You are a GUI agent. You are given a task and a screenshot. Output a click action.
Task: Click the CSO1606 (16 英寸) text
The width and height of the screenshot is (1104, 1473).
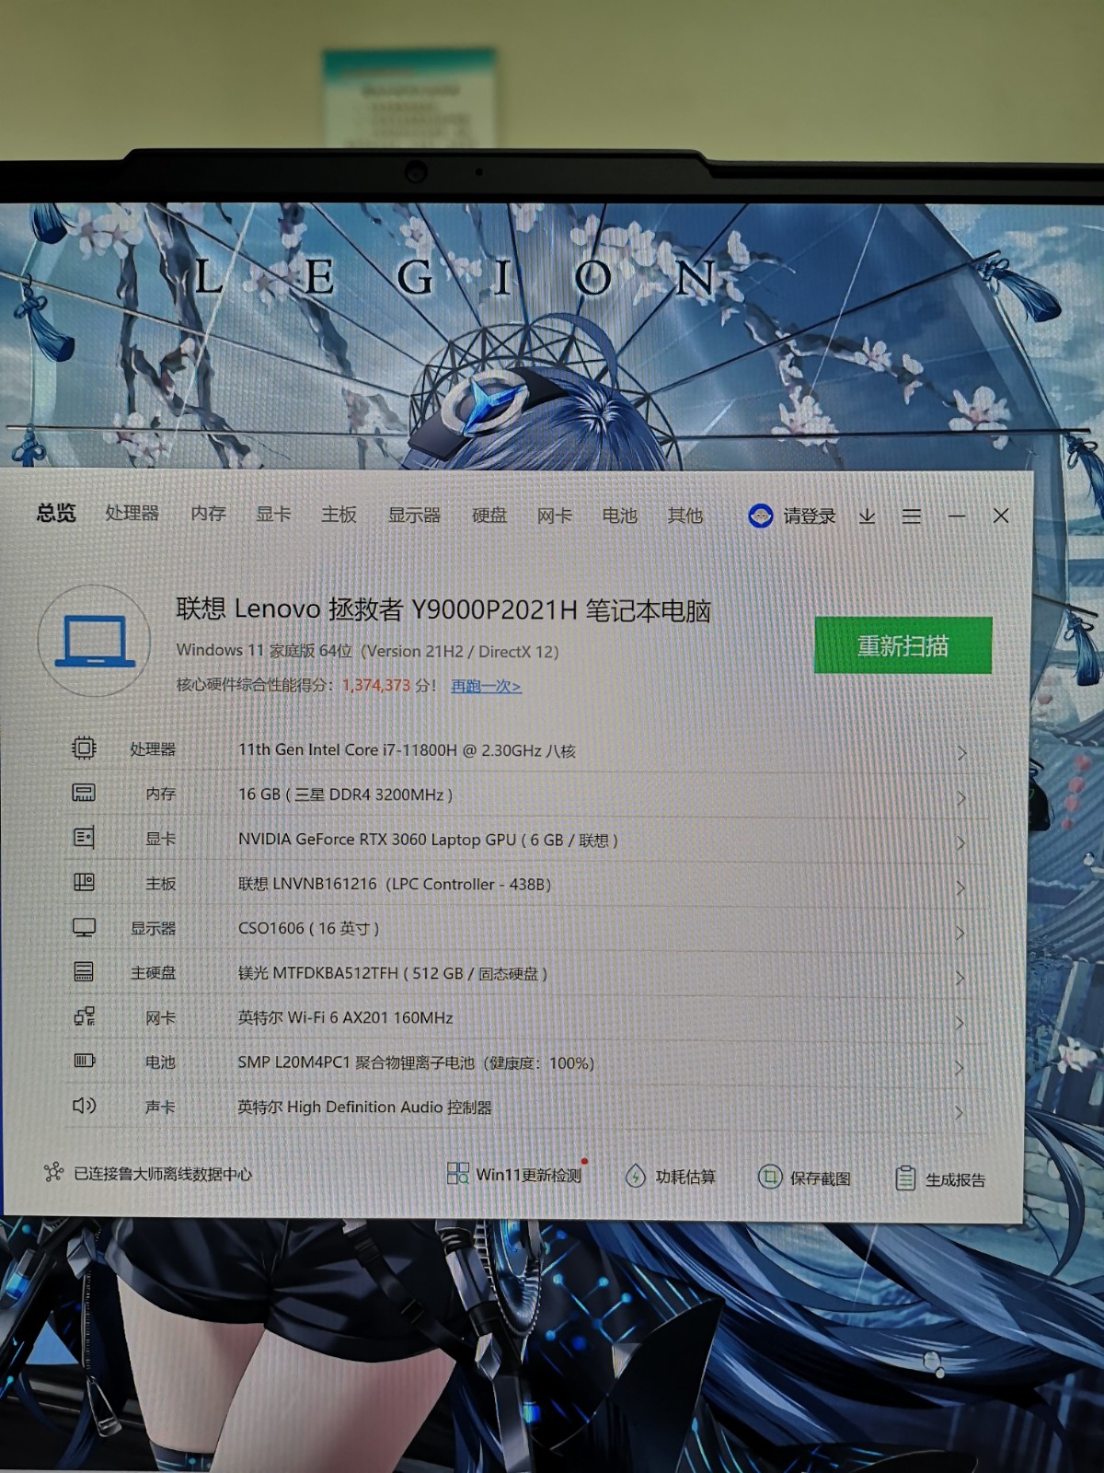[x=308, y=928]
